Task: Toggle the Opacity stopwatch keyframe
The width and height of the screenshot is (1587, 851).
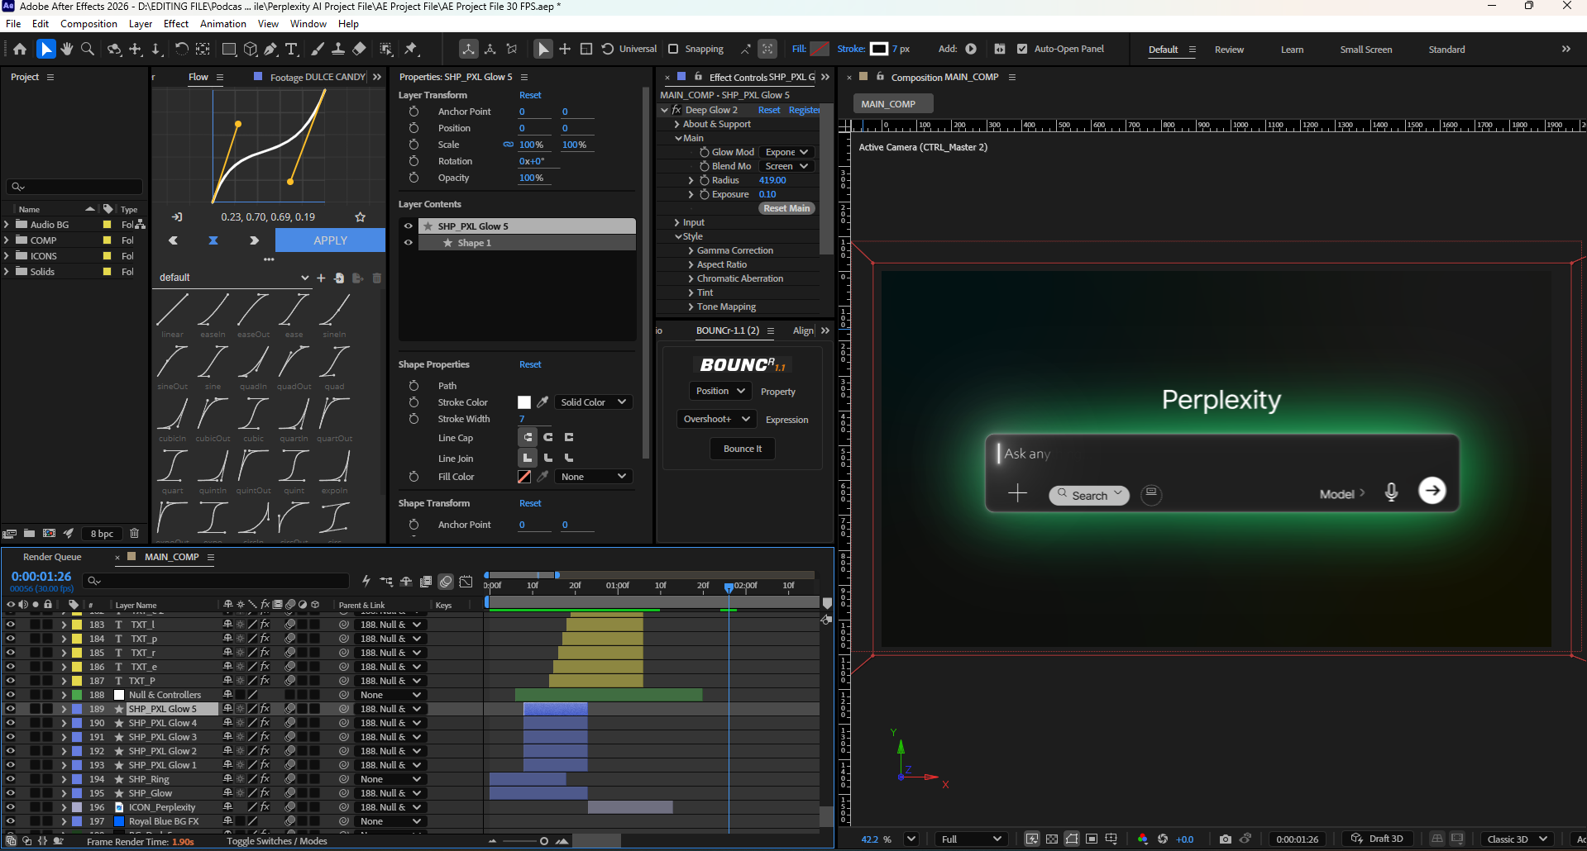Action: pyautogui.click(x=414, y=178)
